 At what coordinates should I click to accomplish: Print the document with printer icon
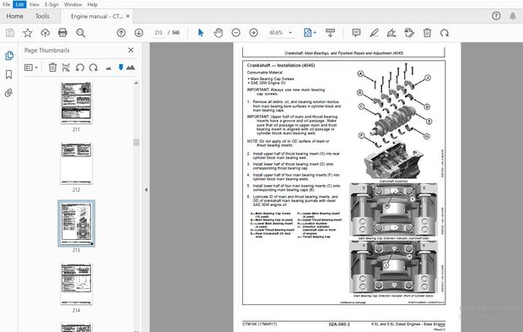[62, 32]
